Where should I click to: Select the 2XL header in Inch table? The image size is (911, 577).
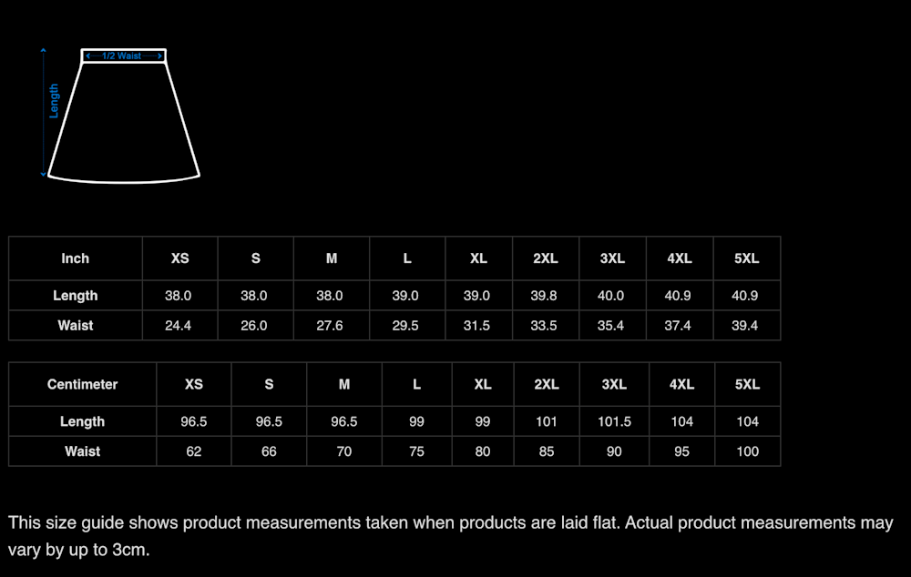coord(546,258)
